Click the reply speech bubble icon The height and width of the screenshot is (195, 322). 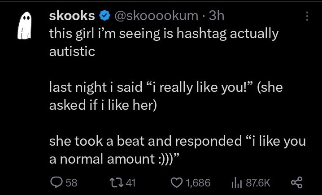(x=57, y=182)
